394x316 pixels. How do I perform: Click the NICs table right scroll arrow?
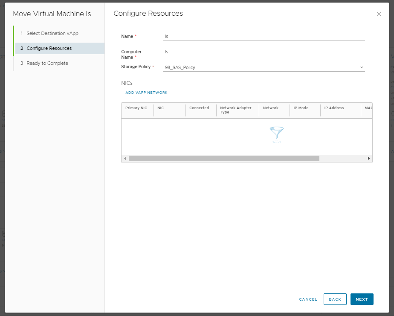point(369,158)
